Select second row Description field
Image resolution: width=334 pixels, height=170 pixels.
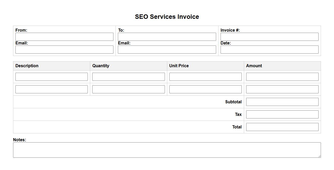51,89
